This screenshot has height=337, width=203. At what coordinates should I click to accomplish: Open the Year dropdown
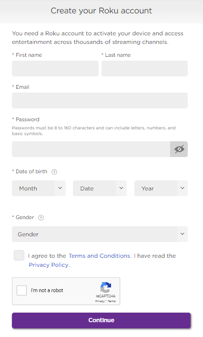161,188
